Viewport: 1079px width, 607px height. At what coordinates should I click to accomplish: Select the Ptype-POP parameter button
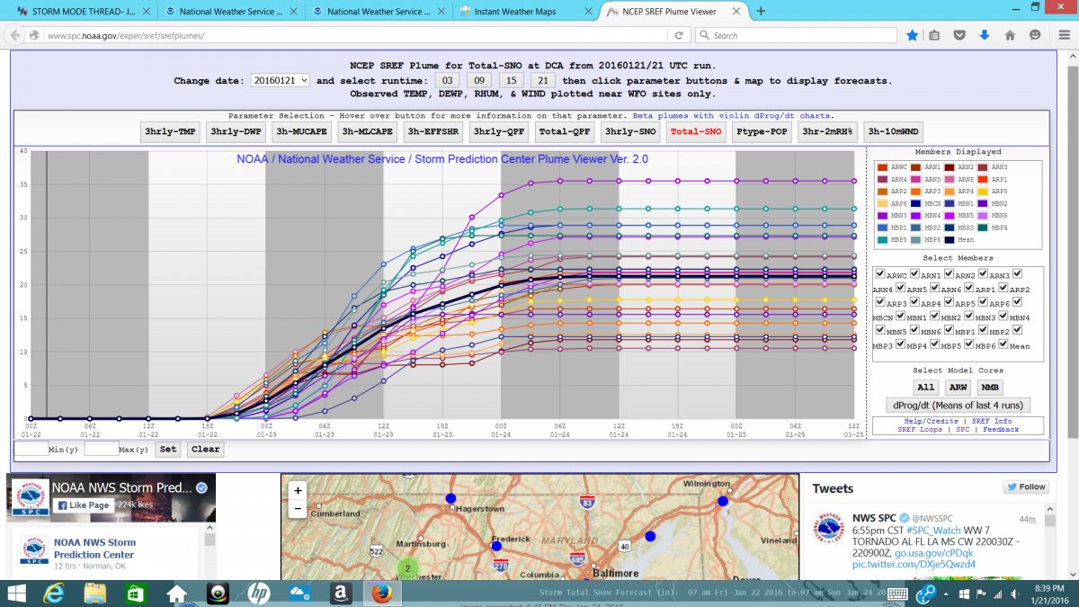click(762, 131)
